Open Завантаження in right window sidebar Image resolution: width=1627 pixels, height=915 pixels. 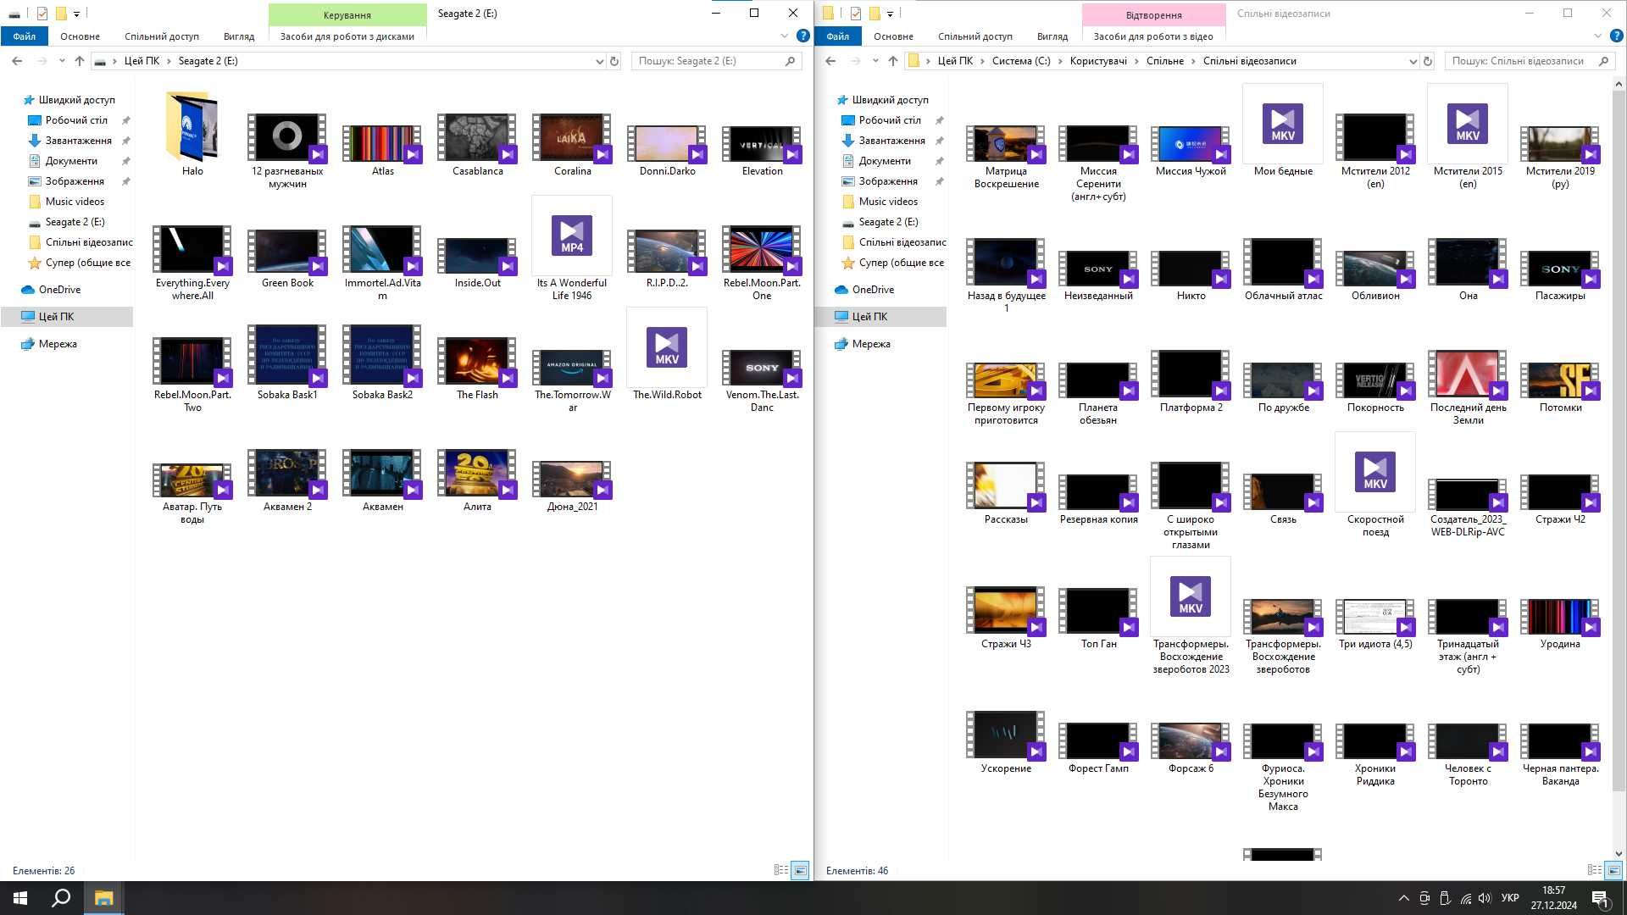pyautogui.click(x=891, y=141)
